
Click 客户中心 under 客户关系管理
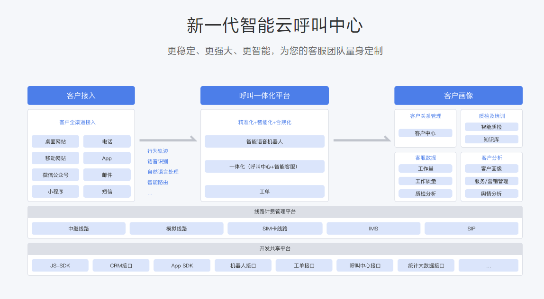[x=425, y=133]
